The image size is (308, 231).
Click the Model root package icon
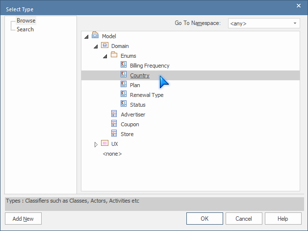(x=95, y=35)
